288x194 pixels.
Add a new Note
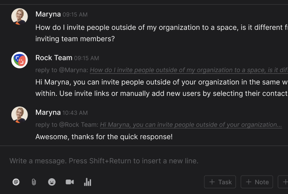[257, 182]
